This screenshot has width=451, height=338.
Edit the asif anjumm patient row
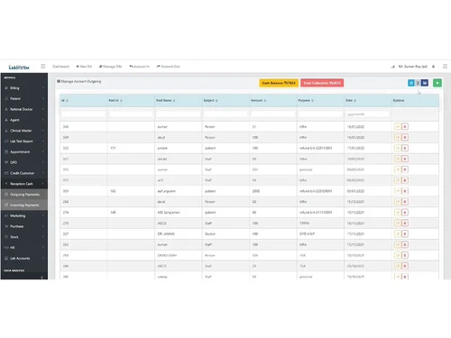tap(398, 191)
